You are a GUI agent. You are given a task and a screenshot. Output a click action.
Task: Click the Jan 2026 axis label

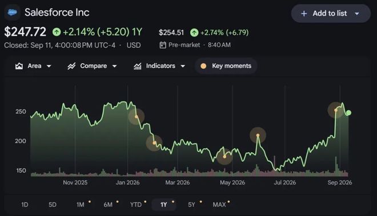pos(128,182)
